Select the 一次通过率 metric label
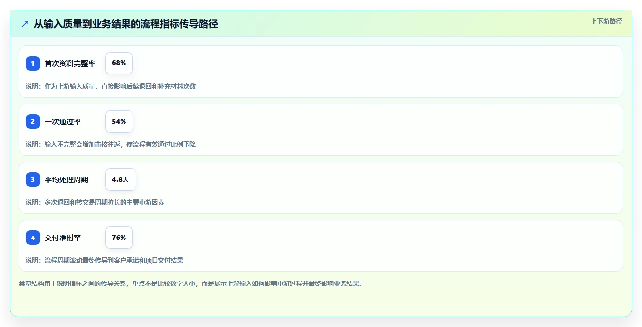 63,121
